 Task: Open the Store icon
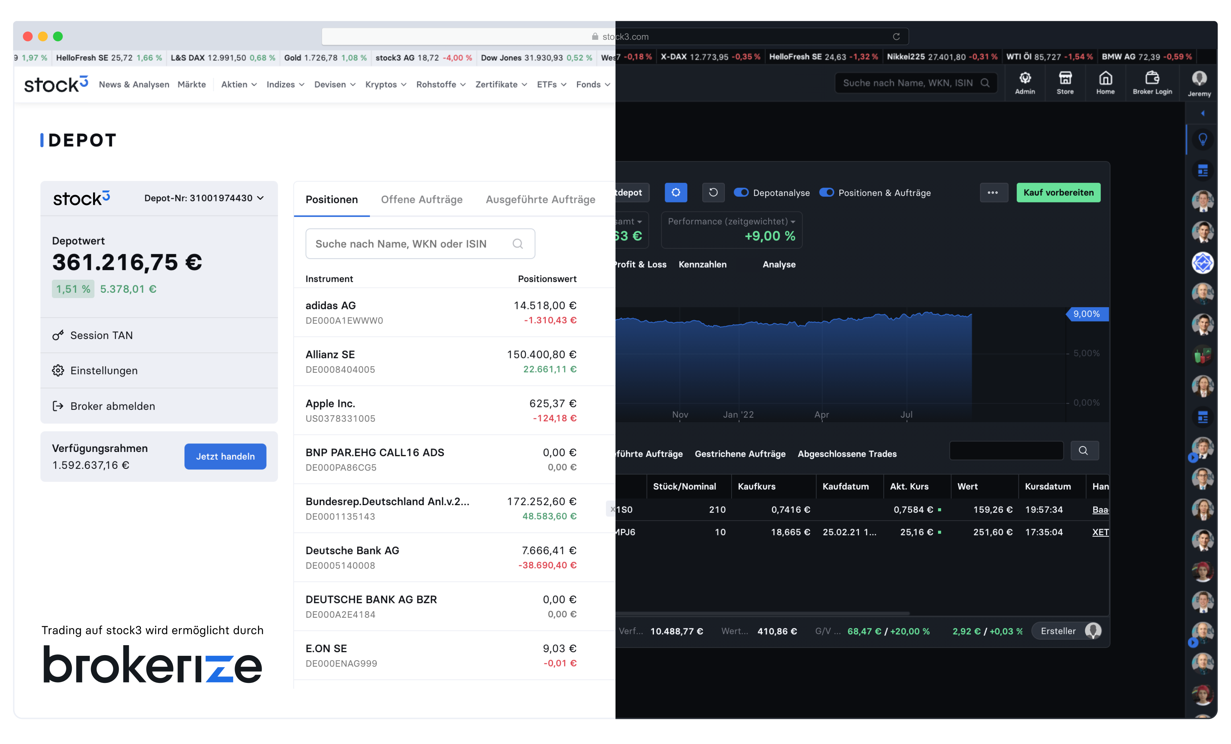[1065, 78]
